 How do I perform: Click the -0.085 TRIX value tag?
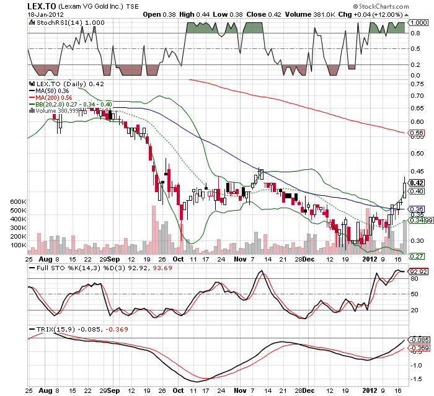point(420,340)
